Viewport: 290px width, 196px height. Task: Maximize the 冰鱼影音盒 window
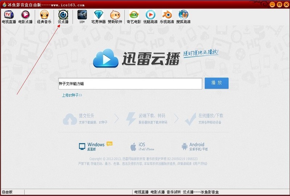[x=279, y=4]
